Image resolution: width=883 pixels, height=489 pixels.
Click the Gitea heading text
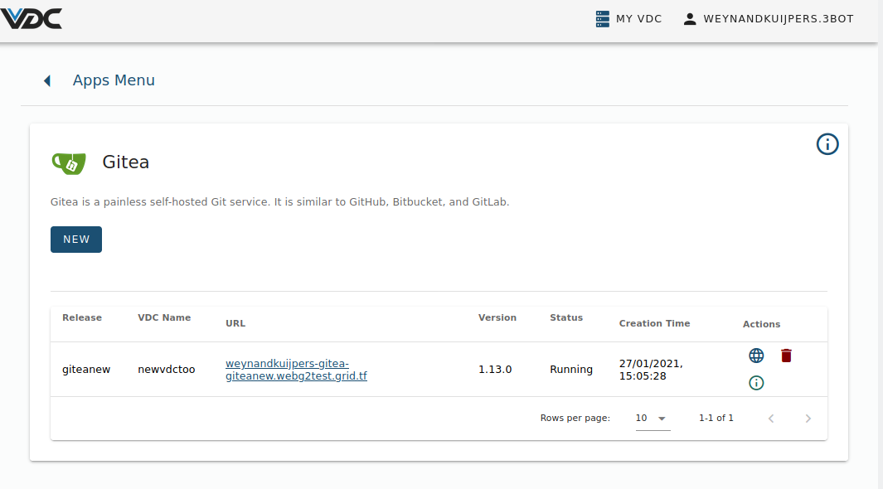[125, 162]
